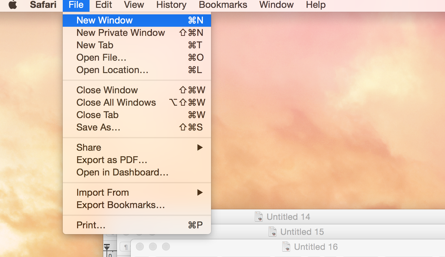Image resolution: width=445 pixels, height=257 pixels.
Task: Open the Bookmarks menu
Action: click(x=223, y=5)
